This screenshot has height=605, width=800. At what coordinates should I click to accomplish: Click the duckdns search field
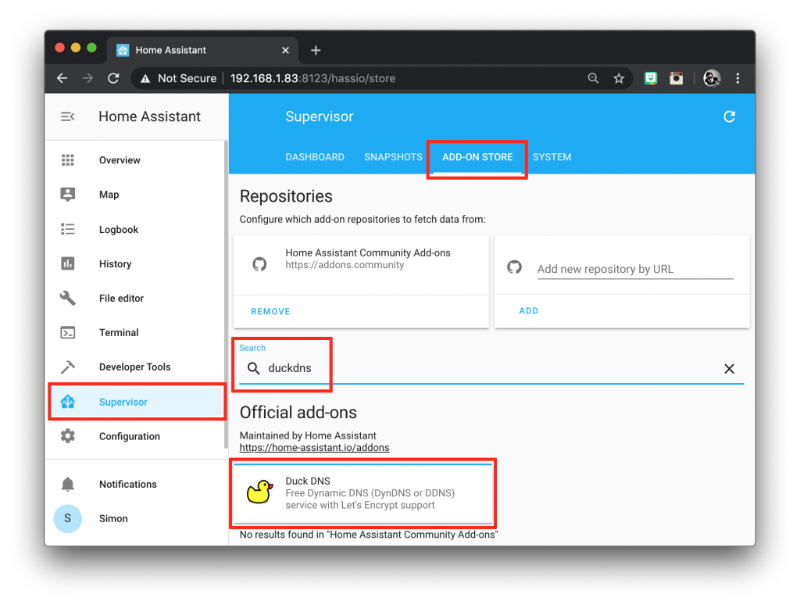pyautogui.click(x=492, y=368)
